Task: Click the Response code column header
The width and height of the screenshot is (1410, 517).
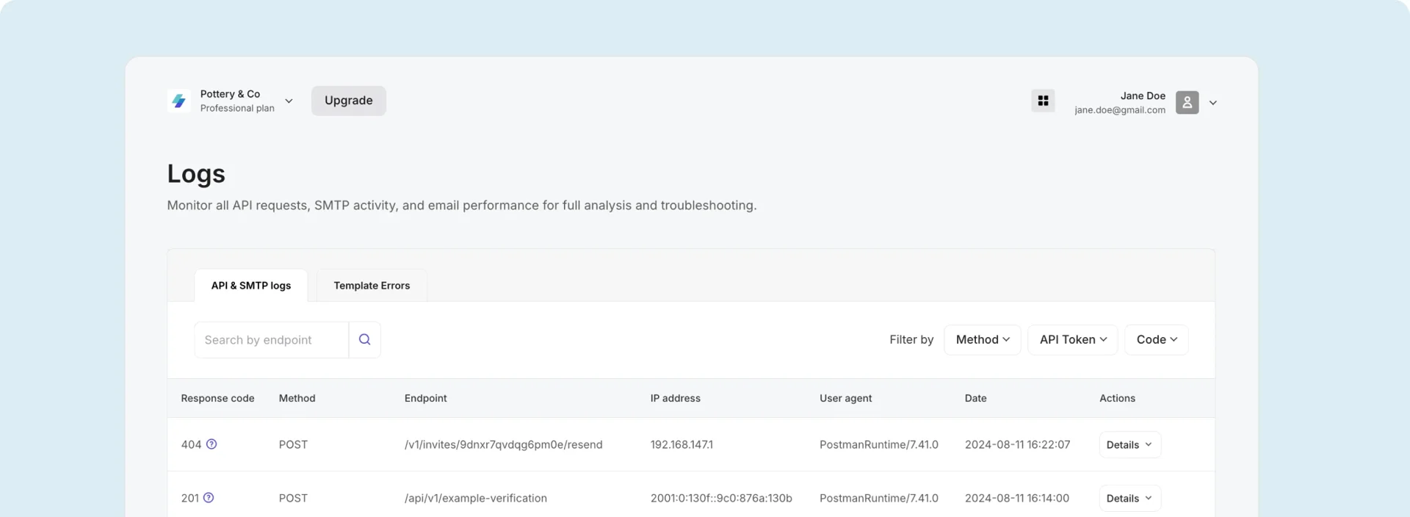Action: click(x=217, y=398)
